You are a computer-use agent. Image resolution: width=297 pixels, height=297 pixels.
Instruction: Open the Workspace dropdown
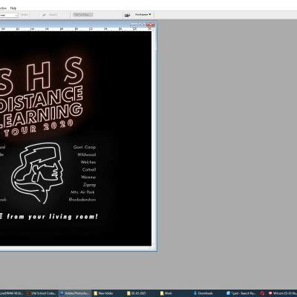[143, 15]
